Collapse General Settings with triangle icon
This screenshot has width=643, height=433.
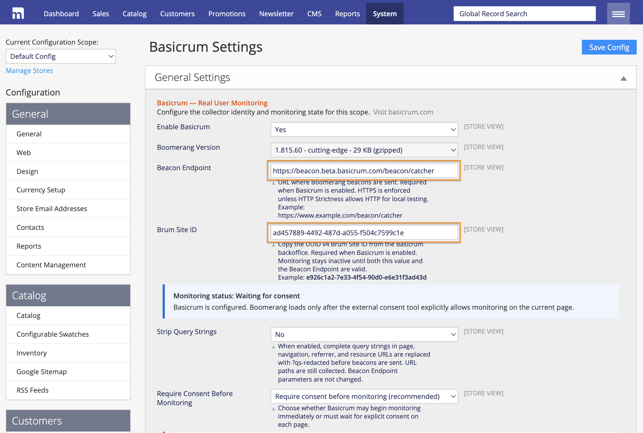click(623, 78)
